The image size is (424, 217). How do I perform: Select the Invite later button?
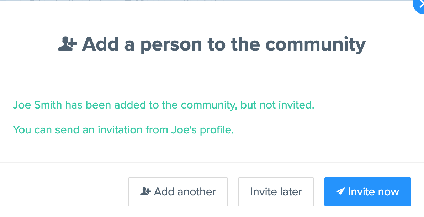[x=276, y=192]
